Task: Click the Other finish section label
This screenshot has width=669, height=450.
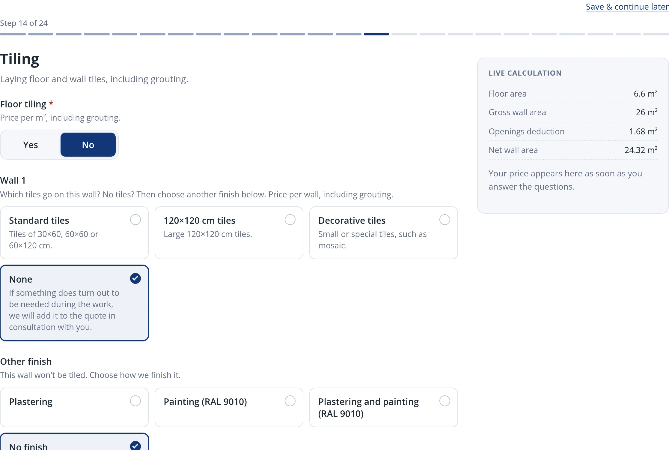Action: click(x=26, y=361)
